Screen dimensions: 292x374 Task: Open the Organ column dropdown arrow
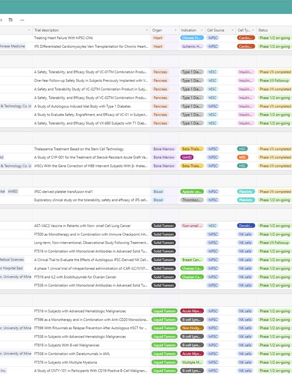click(x=176, y=30)
